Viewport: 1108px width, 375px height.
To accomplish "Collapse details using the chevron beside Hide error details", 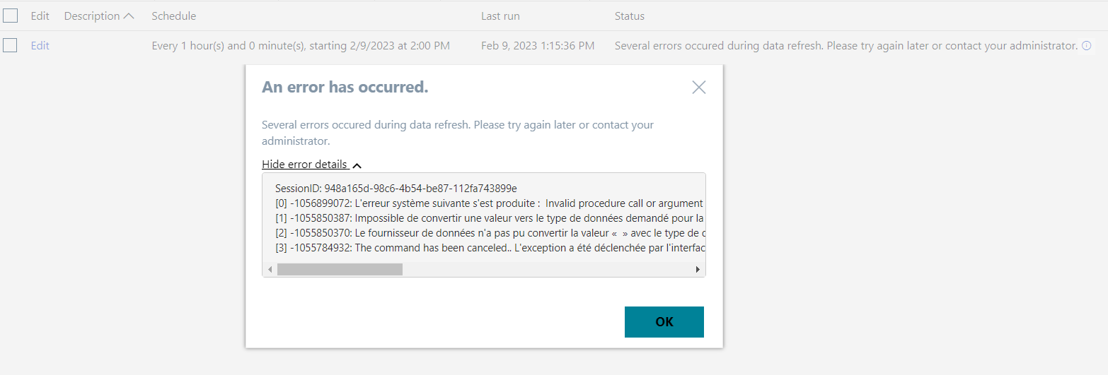I will pos(357,165).
